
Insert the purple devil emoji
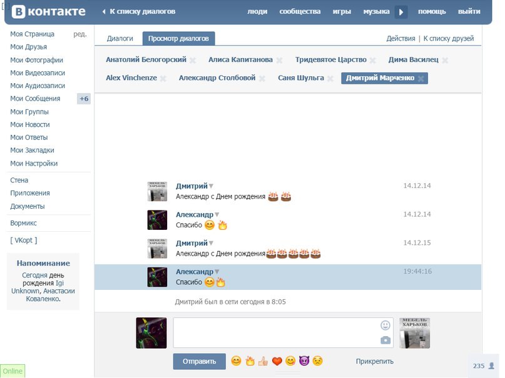click(304, 361)
